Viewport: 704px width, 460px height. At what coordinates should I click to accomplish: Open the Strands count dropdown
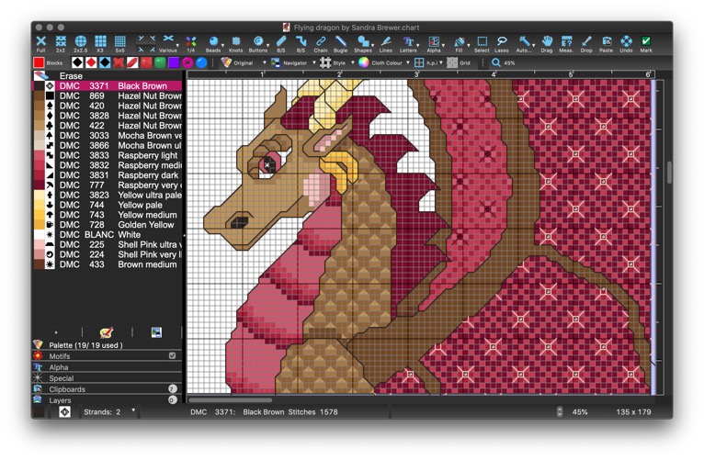click(x=133, y=410)
